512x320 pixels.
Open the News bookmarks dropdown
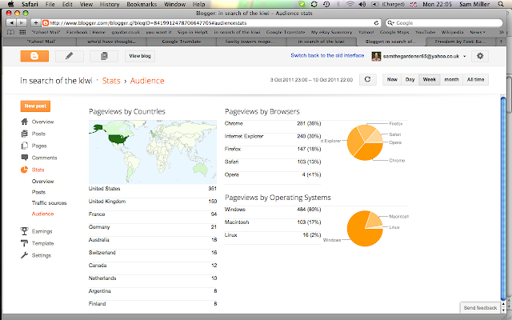[478, 32]
